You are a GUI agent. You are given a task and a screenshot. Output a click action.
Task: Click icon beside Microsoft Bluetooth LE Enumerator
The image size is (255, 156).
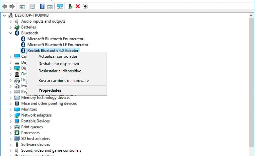coord(23,45)
